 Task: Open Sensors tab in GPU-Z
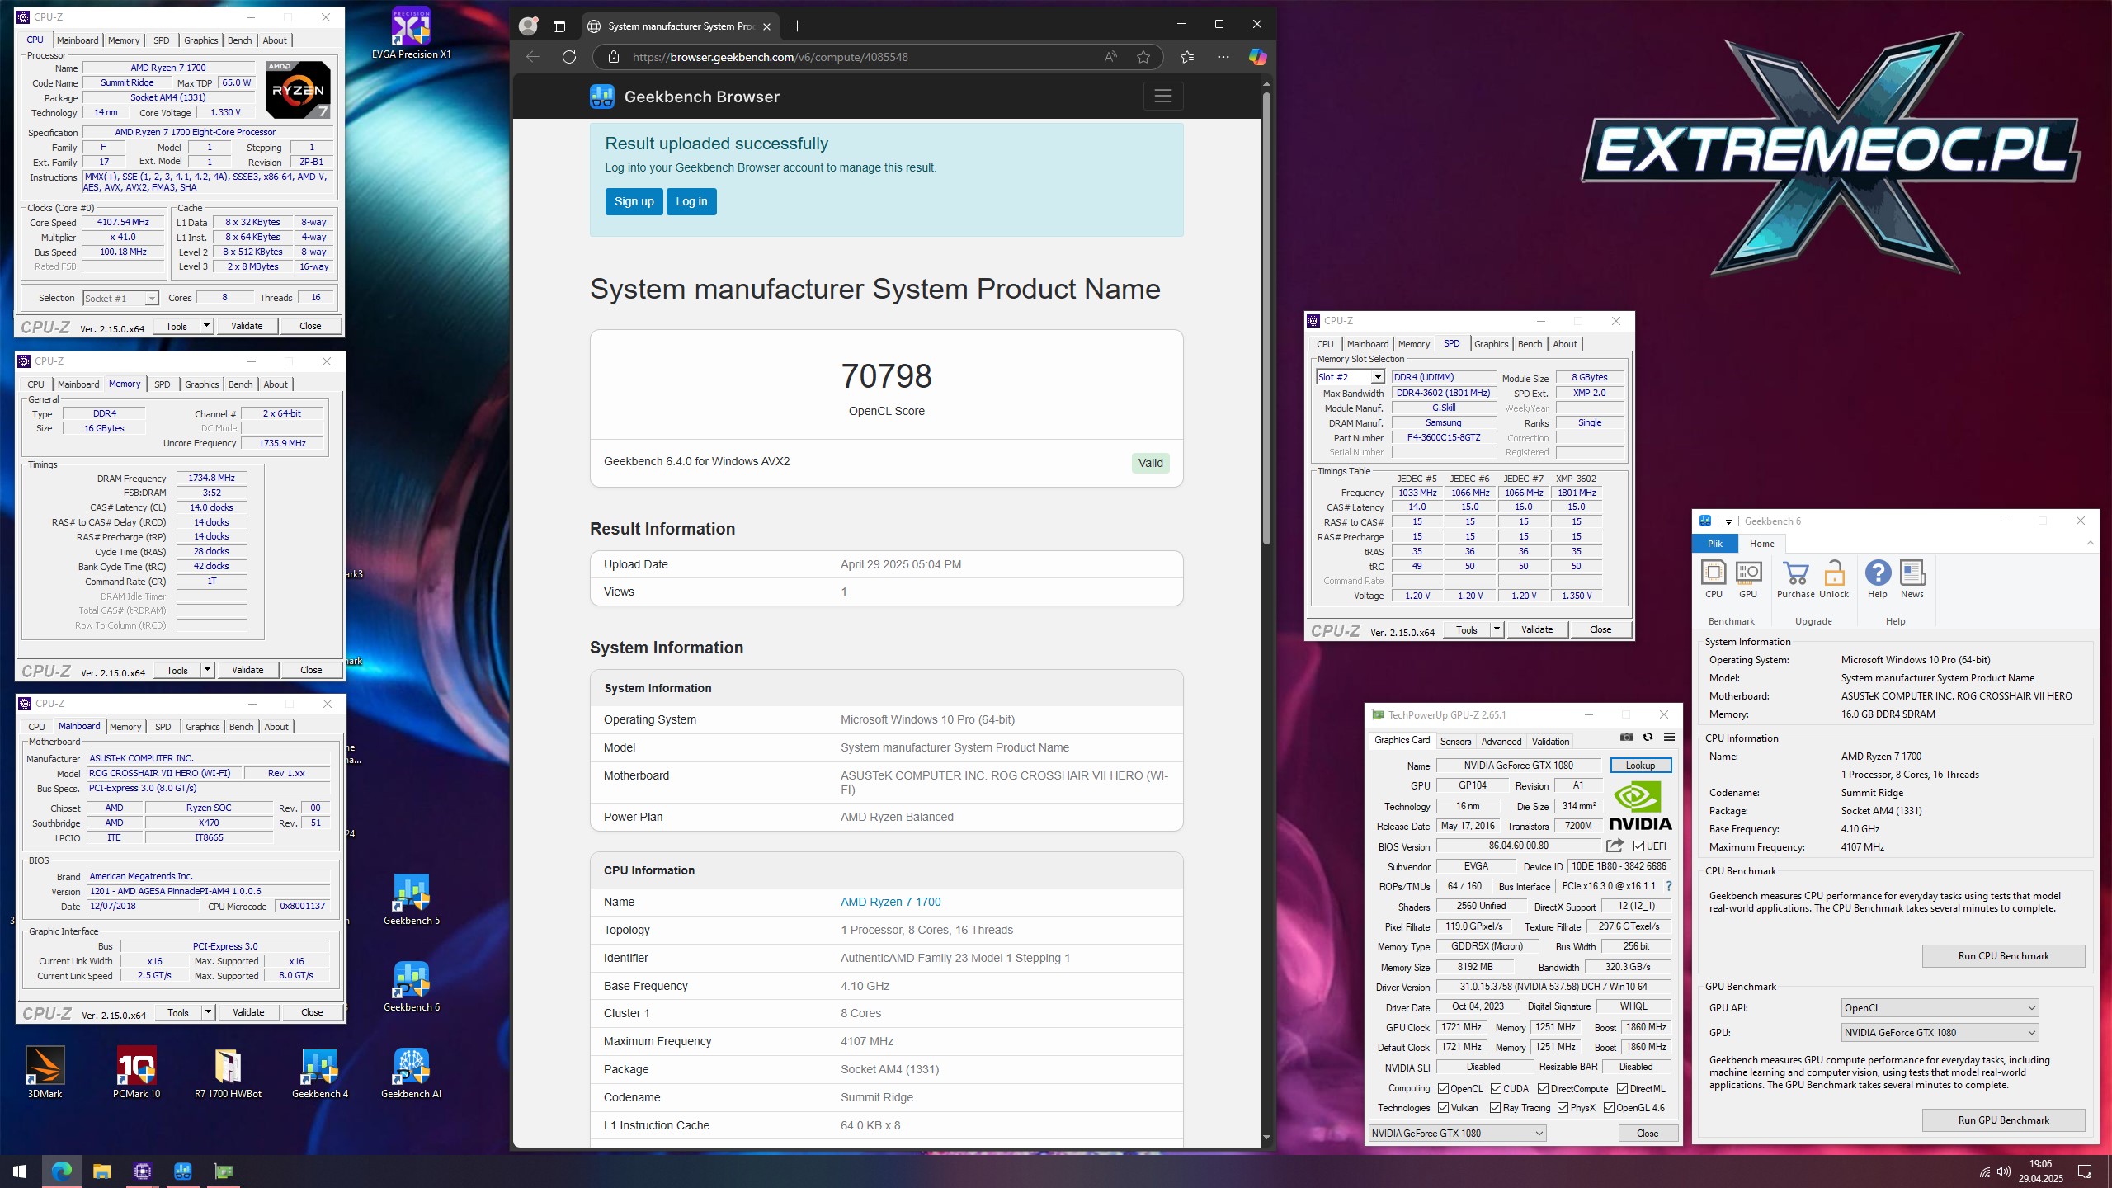coord(1455,742)
